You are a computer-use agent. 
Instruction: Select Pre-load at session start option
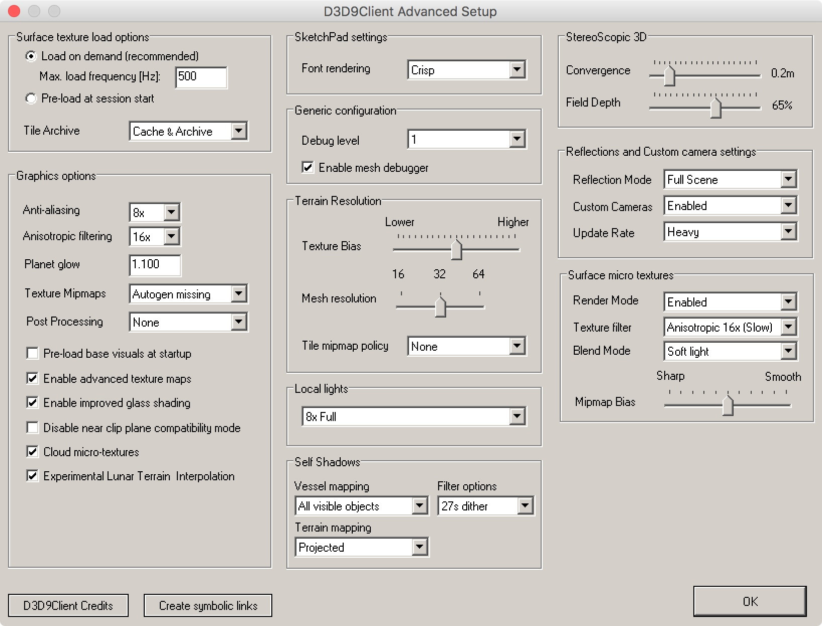31,98
